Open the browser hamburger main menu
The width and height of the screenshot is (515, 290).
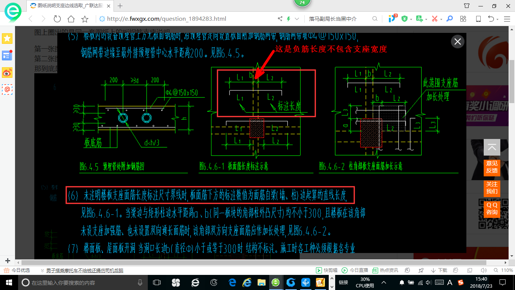click(x=507, y=19)
